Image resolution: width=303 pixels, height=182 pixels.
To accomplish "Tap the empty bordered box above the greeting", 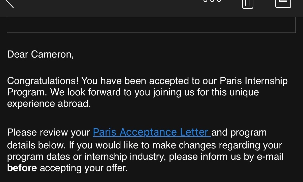I will point(151,25).
